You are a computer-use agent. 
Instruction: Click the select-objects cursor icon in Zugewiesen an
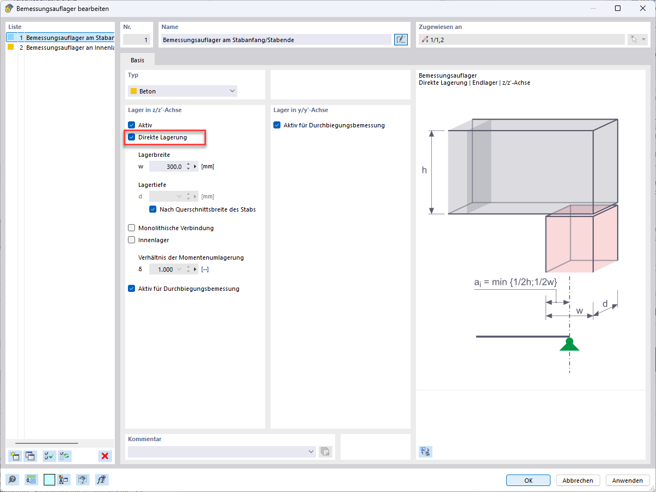click(x=634, y=39)
